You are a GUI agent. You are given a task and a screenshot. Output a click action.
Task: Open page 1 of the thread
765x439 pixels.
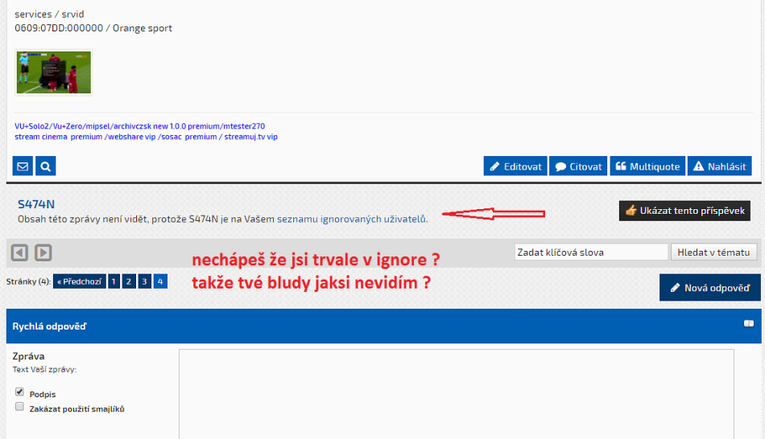tap(114, 281)
